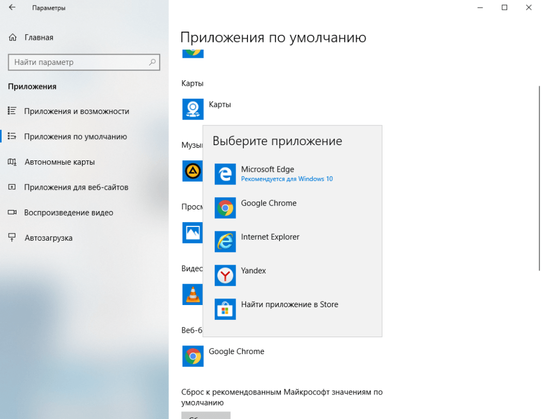The height and width of the screenshot is (419, 541).
Task: Click the Приложения и возможности list icon
Action: (x=12, y=111)
